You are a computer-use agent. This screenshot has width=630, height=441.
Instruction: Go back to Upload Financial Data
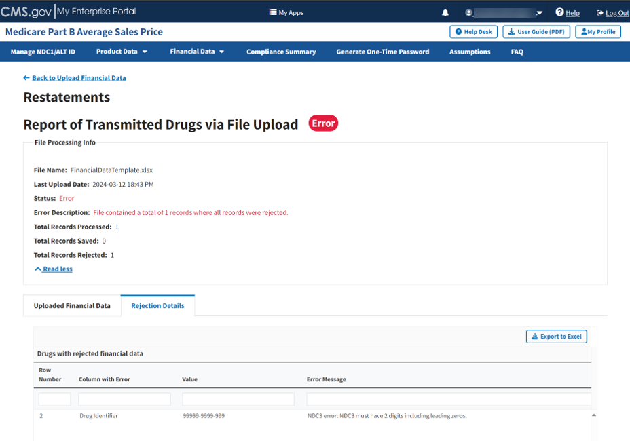coord(79,78)
